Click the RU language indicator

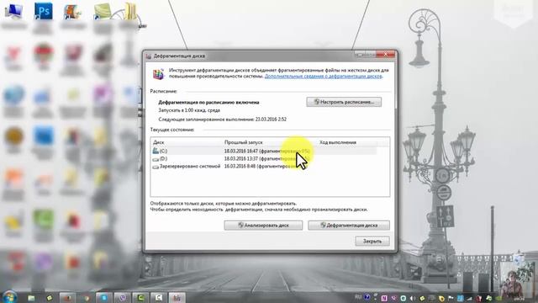point(358,297)
